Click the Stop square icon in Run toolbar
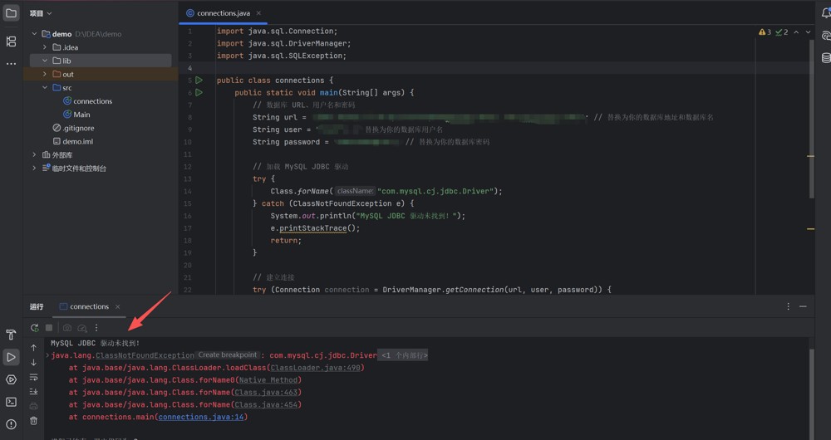The width and height of the screenshot is (831, 440). pos(49,328)
